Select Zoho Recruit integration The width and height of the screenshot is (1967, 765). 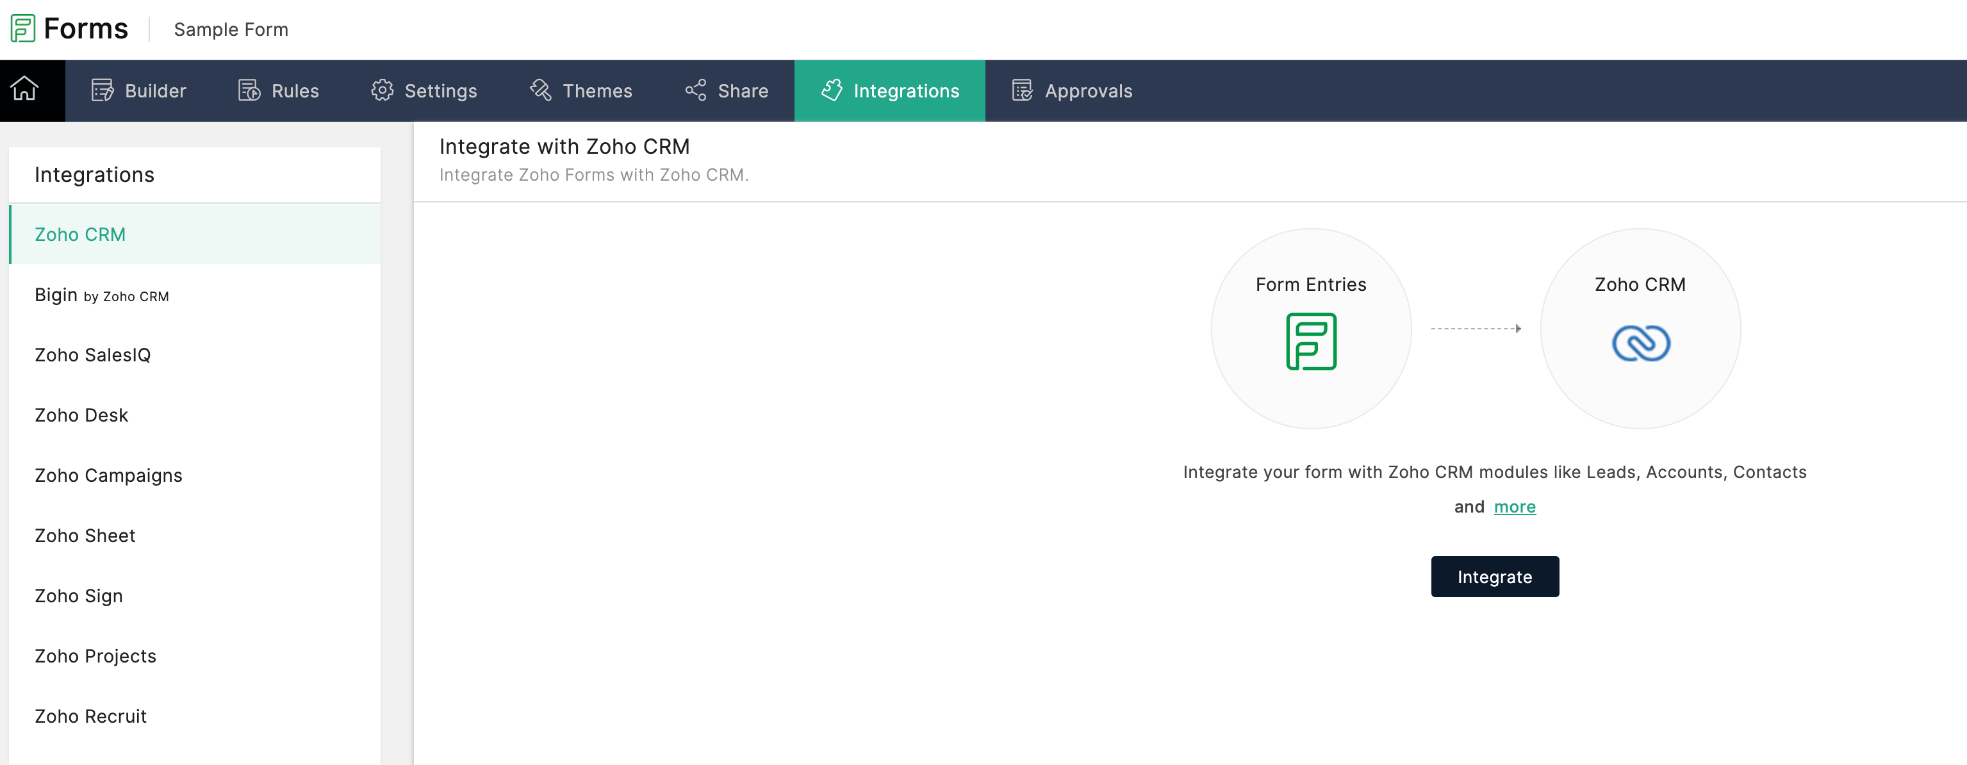[195, 717]
